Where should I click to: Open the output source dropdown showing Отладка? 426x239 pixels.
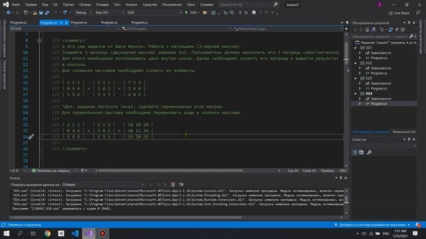click(x=103, y=185)
